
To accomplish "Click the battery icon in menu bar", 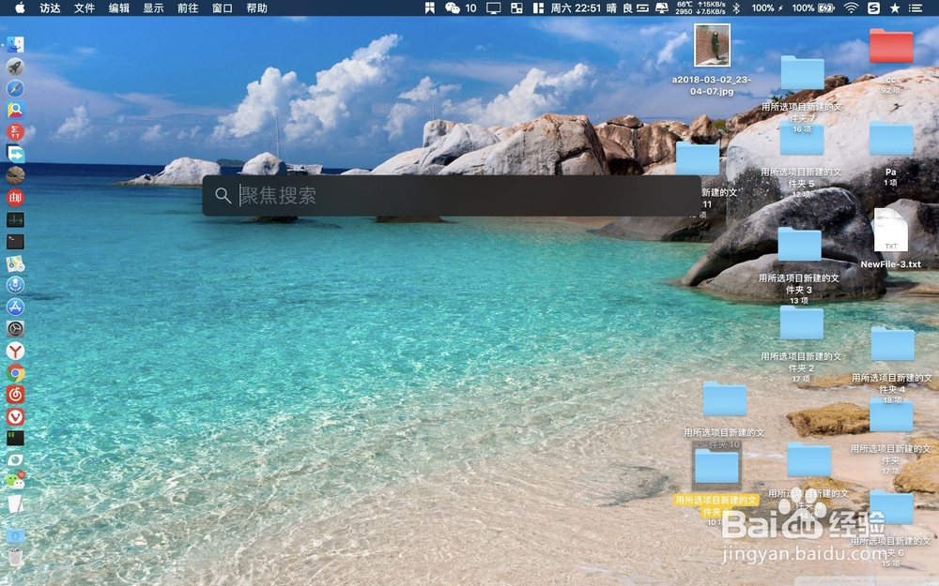I will pyautogui.click(x=826, y=8).
